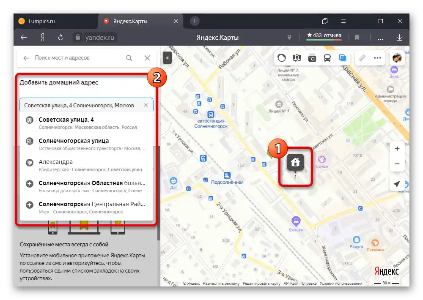Screen dimensions: 423x300
Task: Select suggestion Советская улица, 4
Action: pos(87,123)
